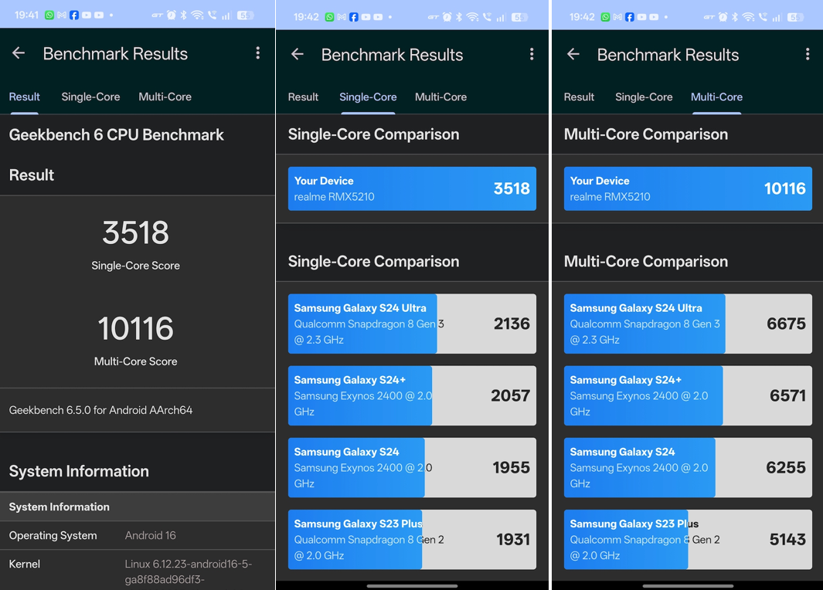Tap the Gmail notification icon in the status bar
The width and height of the screenshot is (823, 590).
(61, 13)
